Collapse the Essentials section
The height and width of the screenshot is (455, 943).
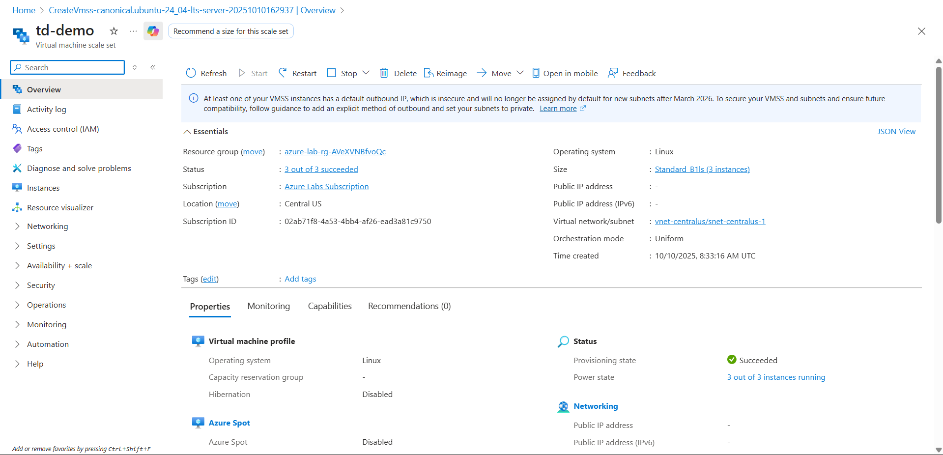(x=187, y=132)
